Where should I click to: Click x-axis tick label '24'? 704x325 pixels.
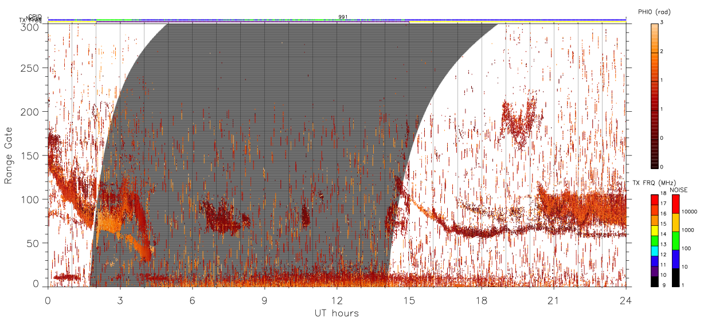point(625,300)
